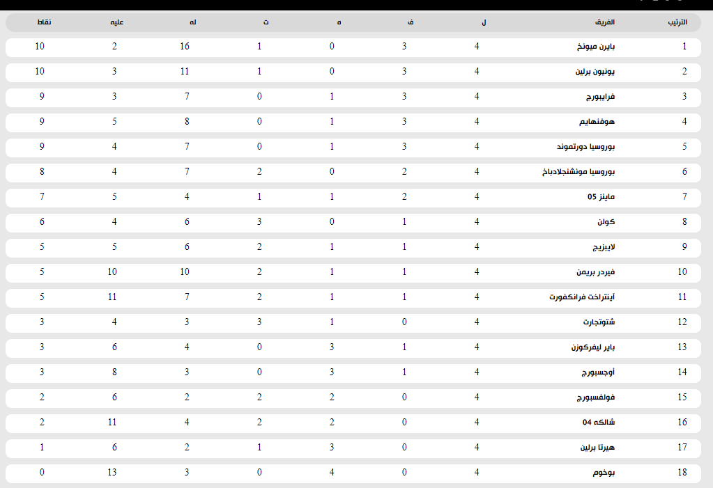
Task: Select the فرايبورج team name
Action: tap(600, 97)
